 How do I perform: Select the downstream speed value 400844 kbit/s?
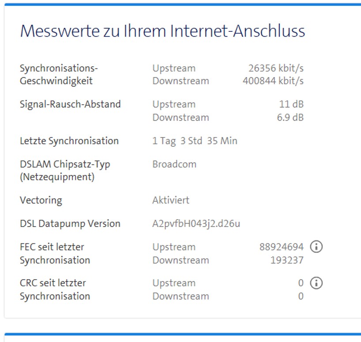coord(273,81)
